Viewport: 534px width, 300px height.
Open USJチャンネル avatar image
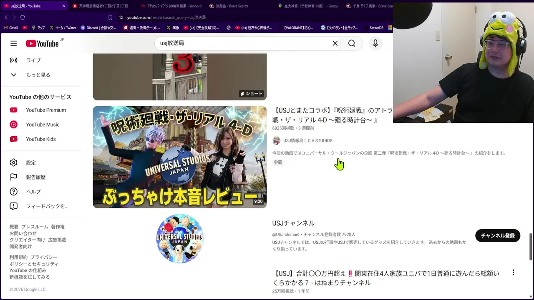click(180, 239)
